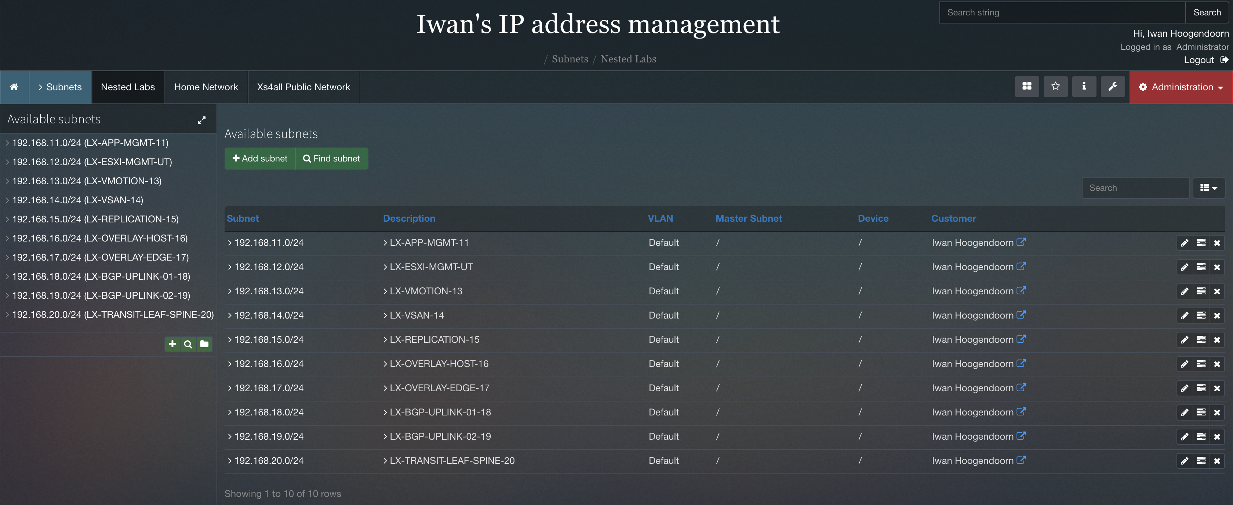
Task: Expand the sidebar subnets panel
Action: pyautogui.click(x=201, y=120)
